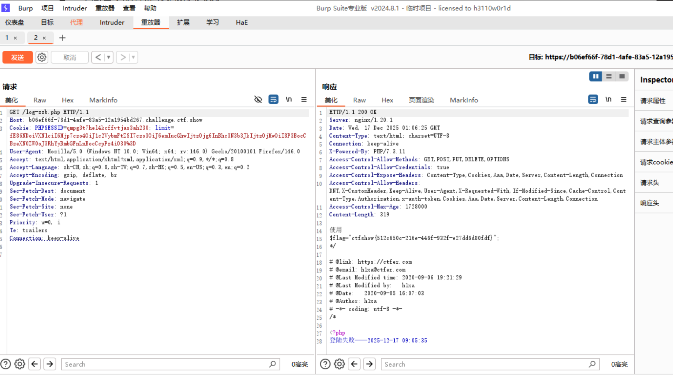Select response MarkInfo tab
Viewport: 673px width, 375px height.
pyautogui.click(x=464, y=100)
